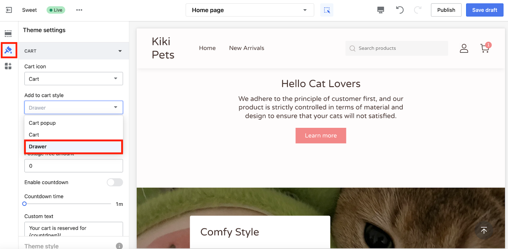Open the Apps icon in sidebar
Viewport: 508px width, 249px height.
pyautogui.click(x=8, y=66)
